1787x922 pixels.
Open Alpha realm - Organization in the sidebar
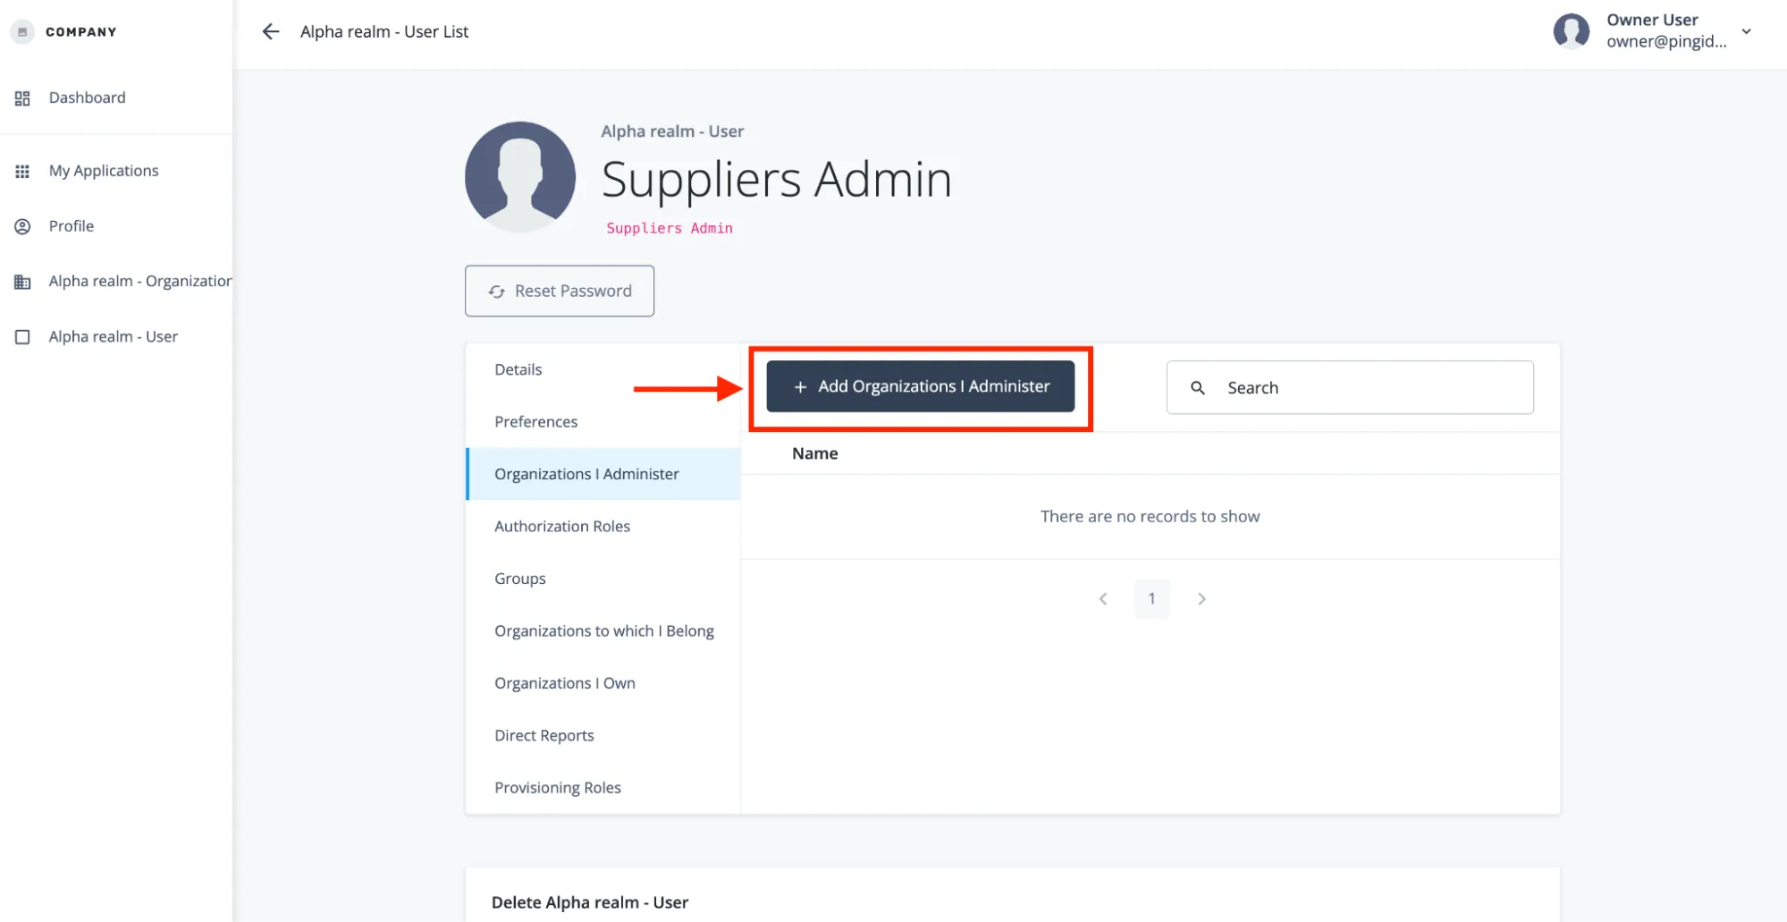coord(140,281)
